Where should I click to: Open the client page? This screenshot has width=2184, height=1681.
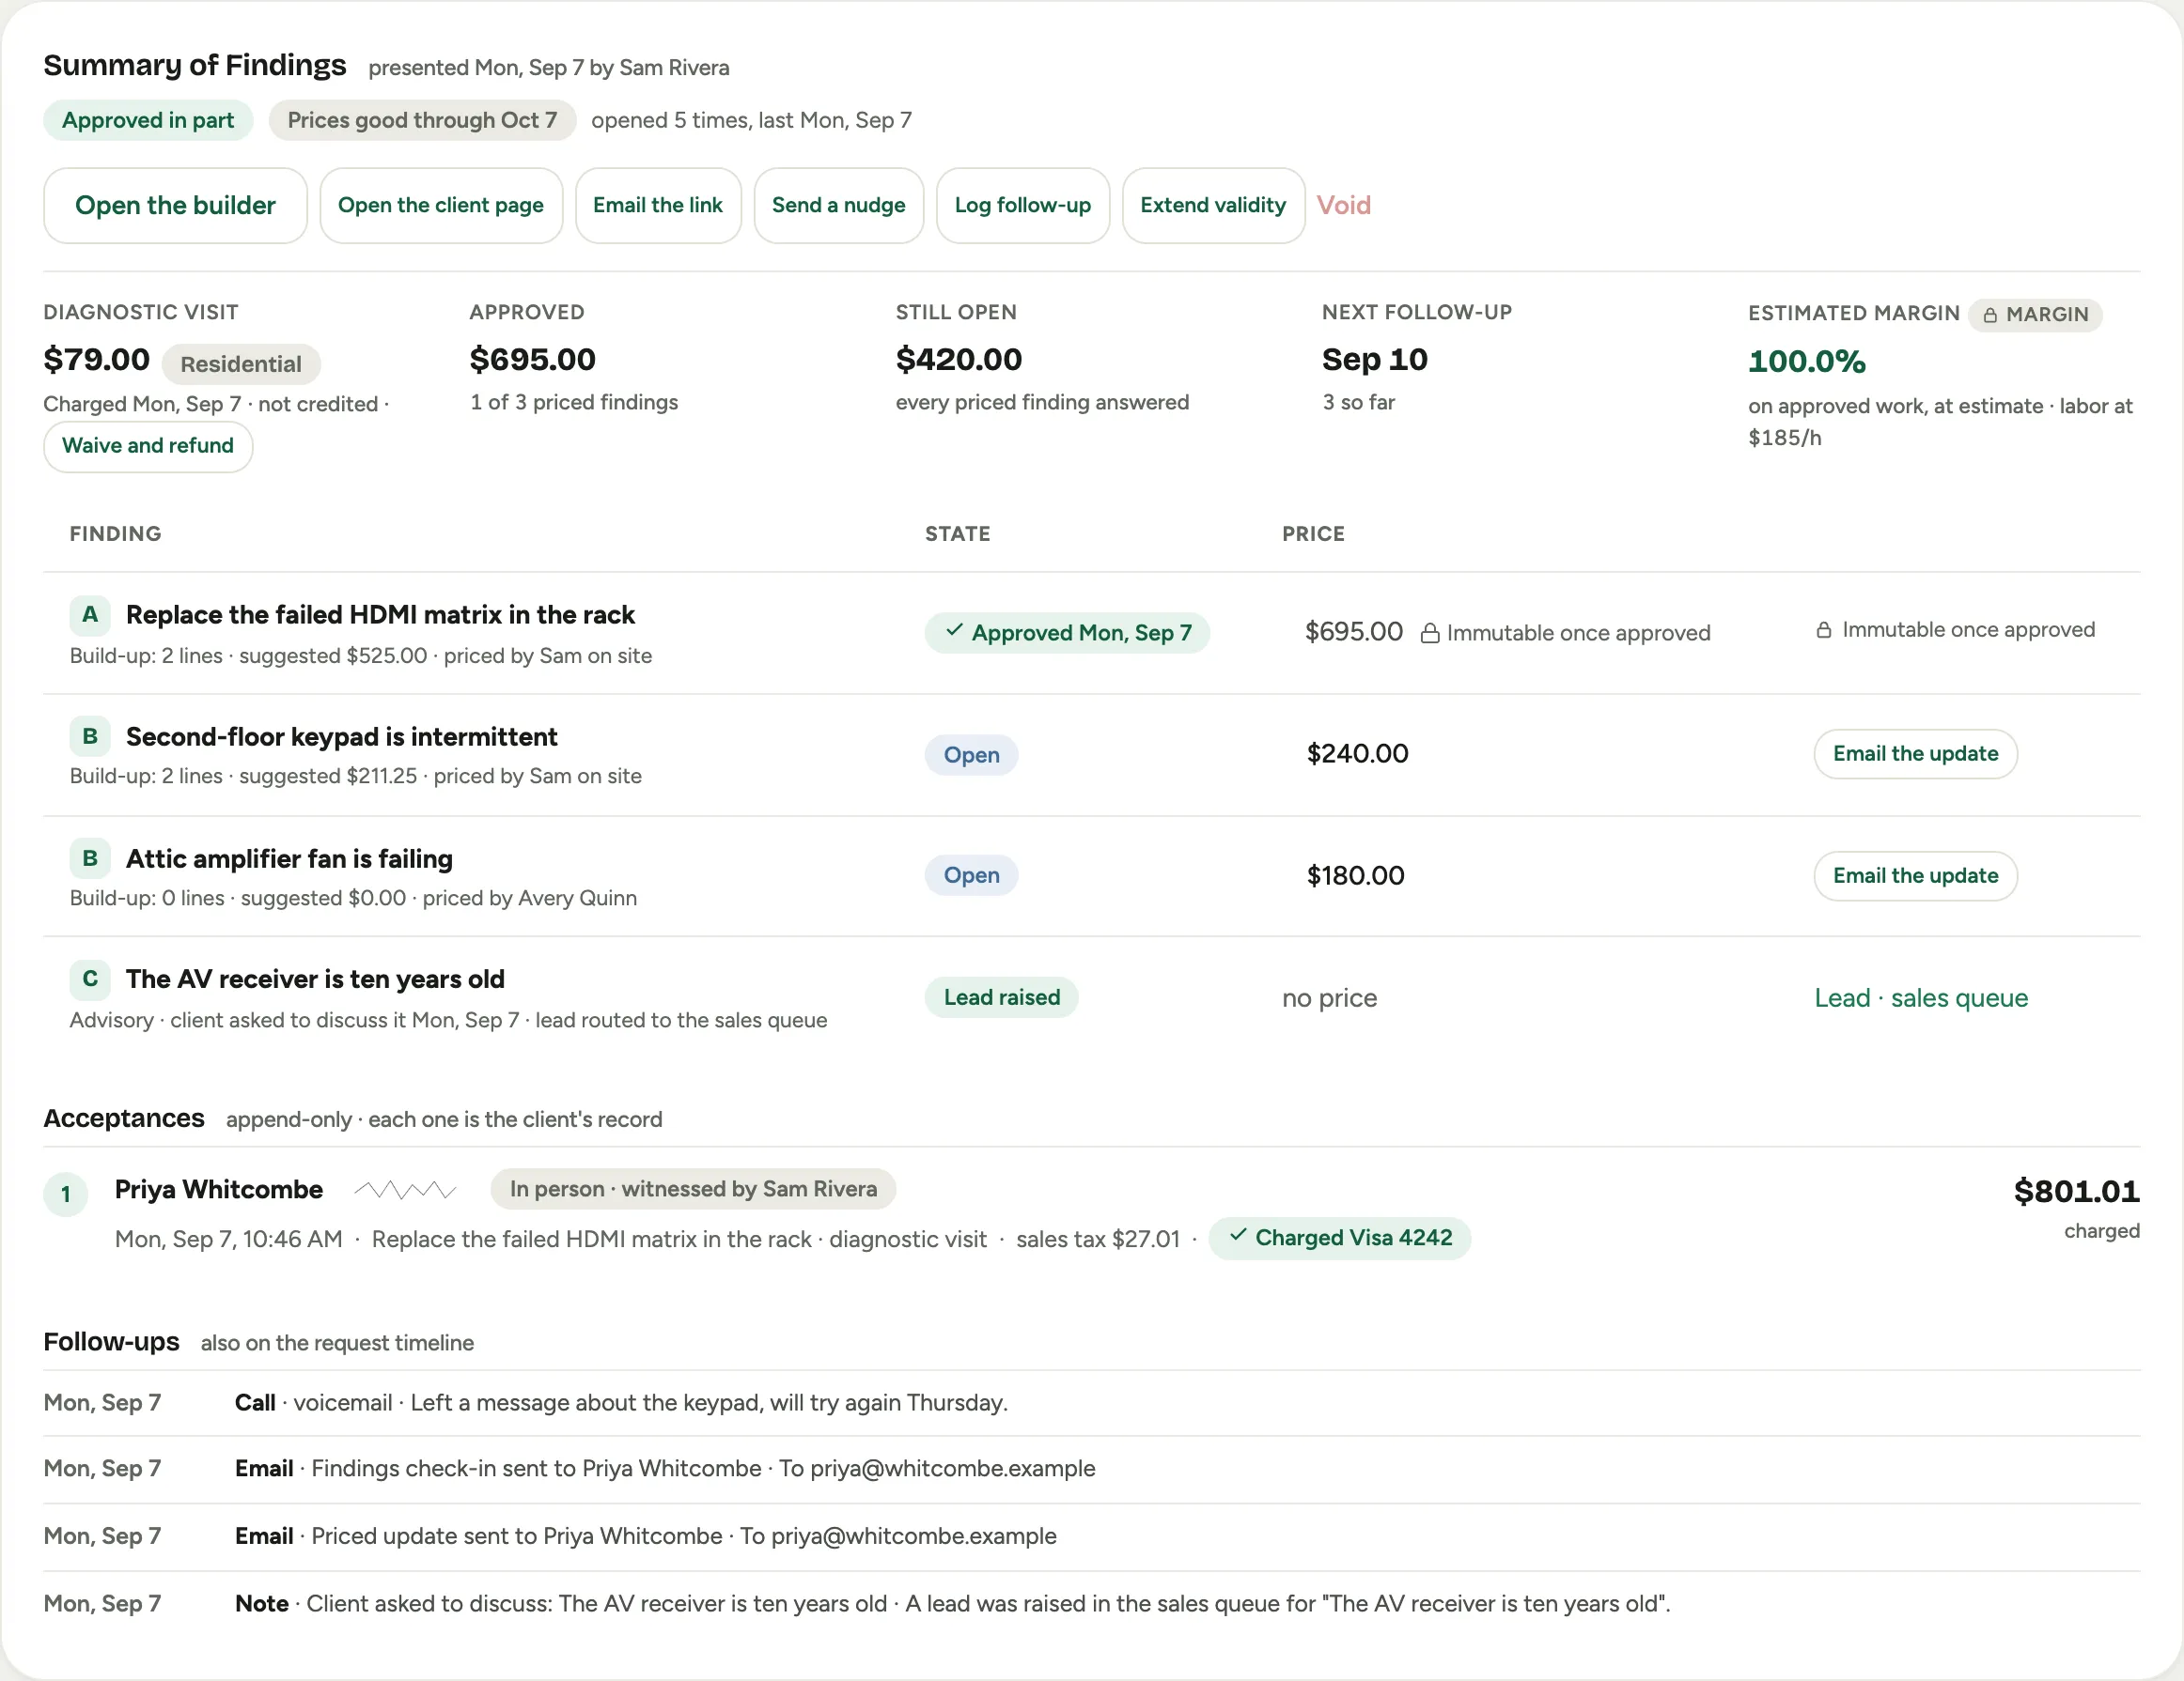441,205
